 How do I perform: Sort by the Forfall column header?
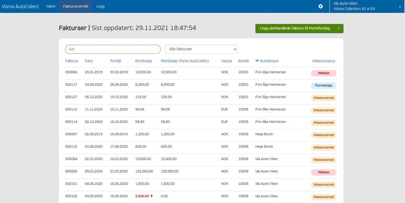pyautogui.click(x=116, y=61)
